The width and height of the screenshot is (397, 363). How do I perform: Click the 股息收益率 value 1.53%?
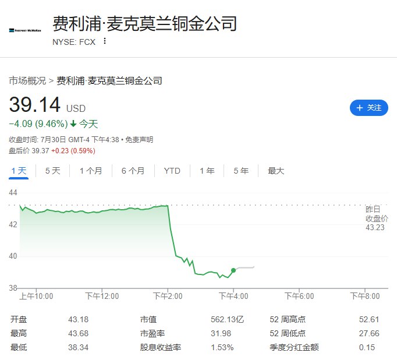pyautogui.click(x=222, y=347)
